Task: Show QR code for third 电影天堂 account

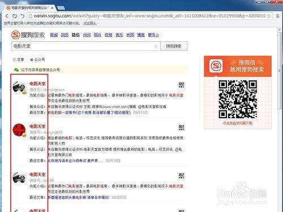Action: (x=181, y=176)
